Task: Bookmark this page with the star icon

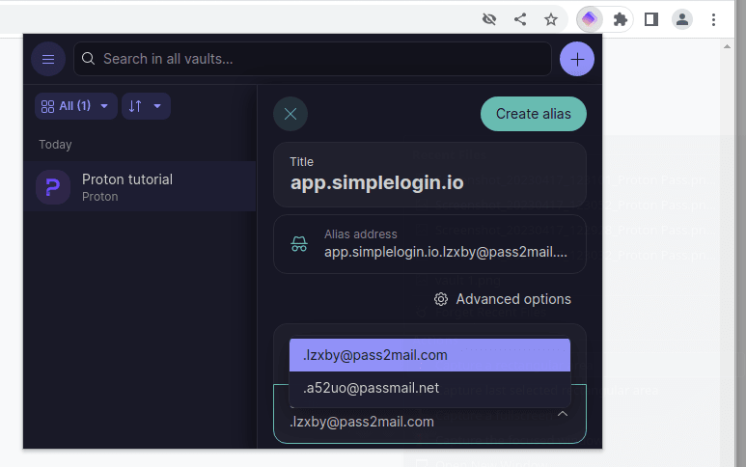Action: (551, 19)
